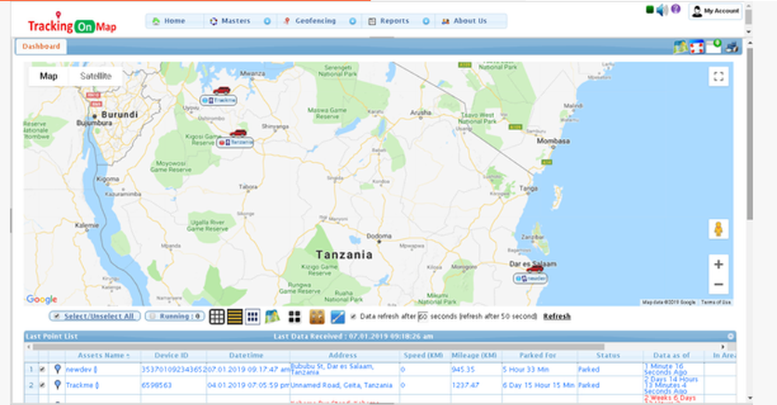Viewport: 777px width, 405px height.
Task: Click the 6 Day 15 Hour 15 Min cell
Action: point(538,385)
